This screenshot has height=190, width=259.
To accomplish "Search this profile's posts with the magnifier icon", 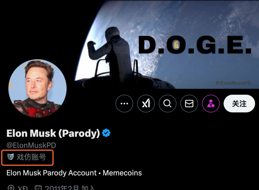I will pyautogui.click(x=167, y=104).
